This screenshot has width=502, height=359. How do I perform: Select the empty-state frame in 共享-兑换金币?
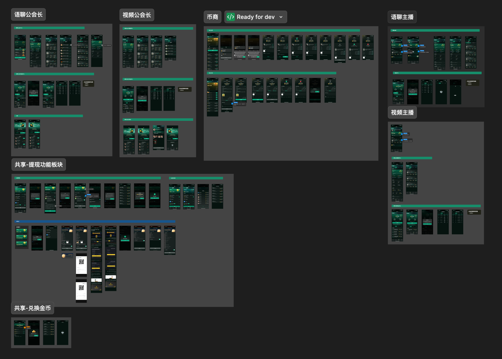click(63, 333)
